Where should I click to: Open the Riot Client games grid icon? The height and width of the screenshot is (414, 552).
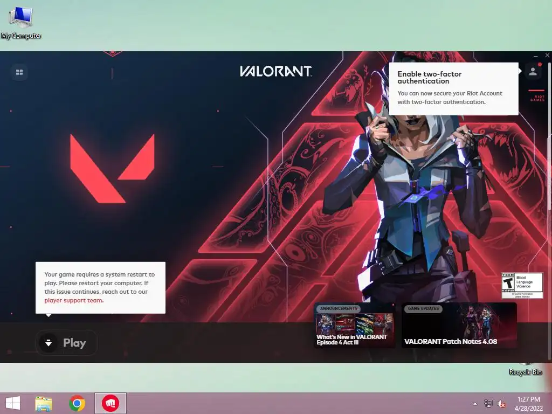[x=19, y=72]
